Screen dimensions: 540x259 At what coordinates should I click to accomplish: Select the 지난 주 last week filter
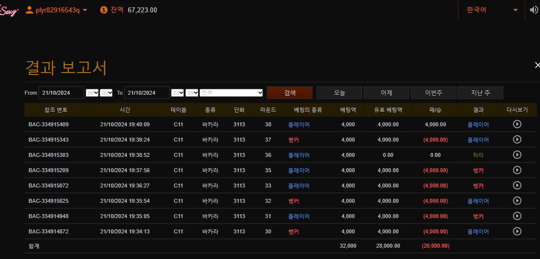pyautogui.click(x=480, y=93)
